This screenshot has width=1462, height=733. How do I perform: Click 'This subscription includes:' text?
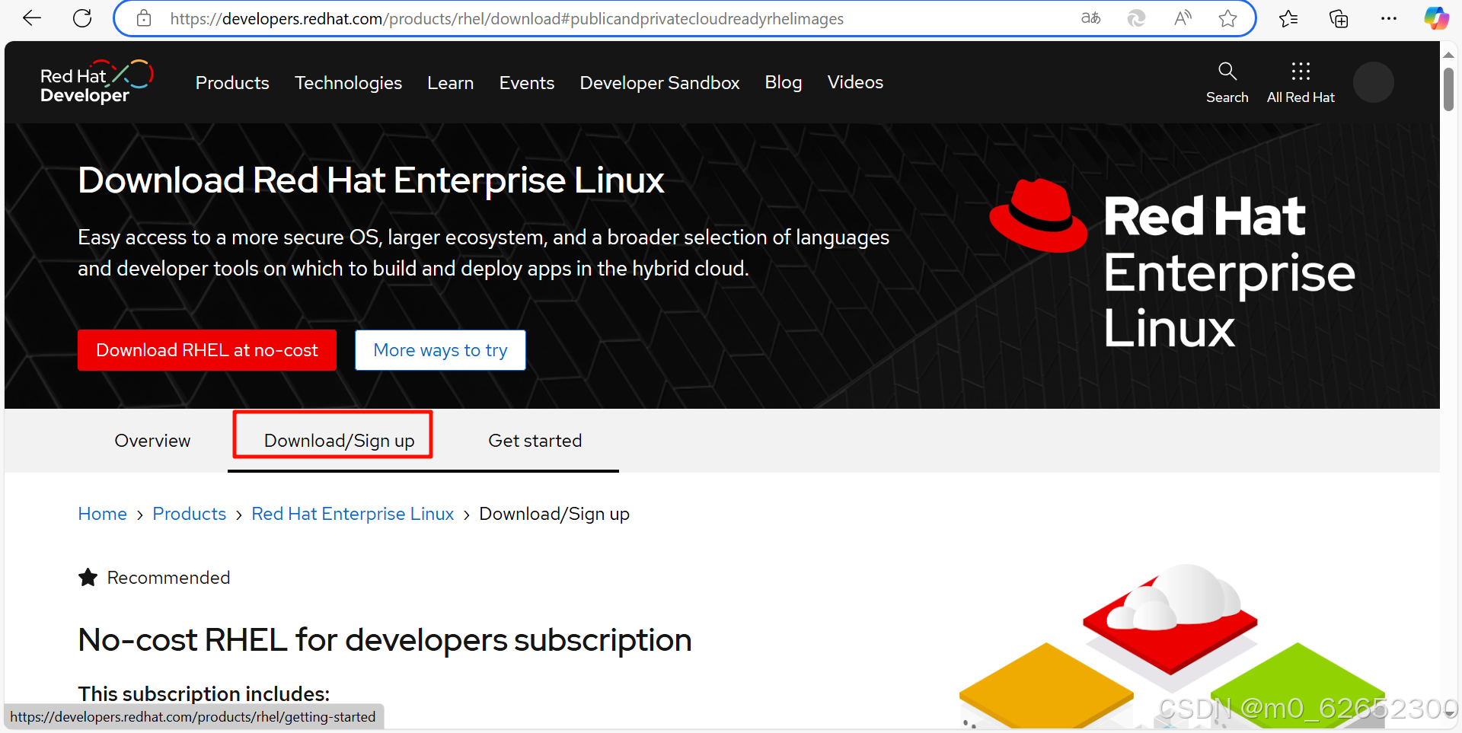pyautogui.click(x=203, y=693)
